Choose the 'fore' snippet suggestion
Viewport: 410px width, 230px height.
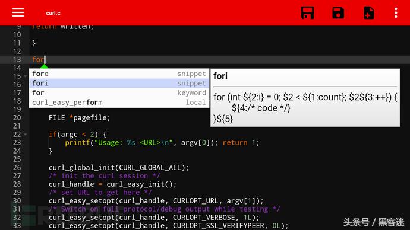point(119,74)
